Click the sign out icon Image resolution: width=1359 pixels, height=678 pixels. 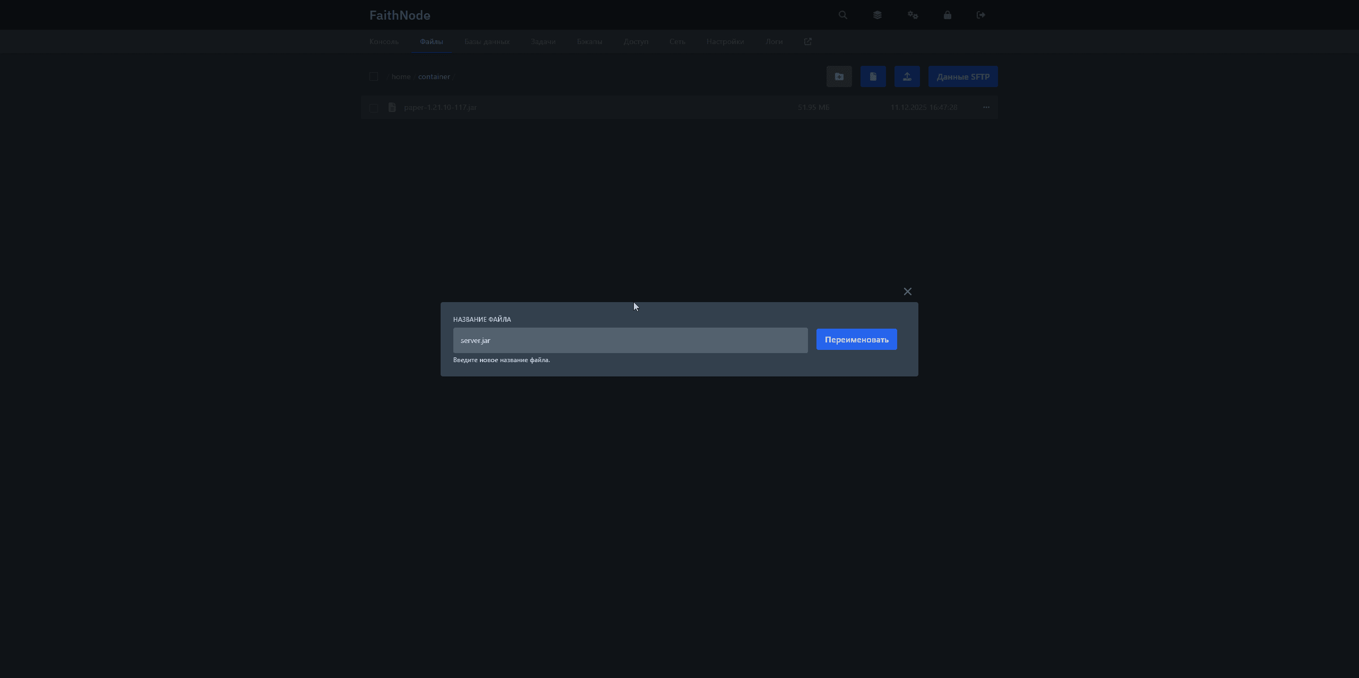pyautogui.click(x=980, y=15)
